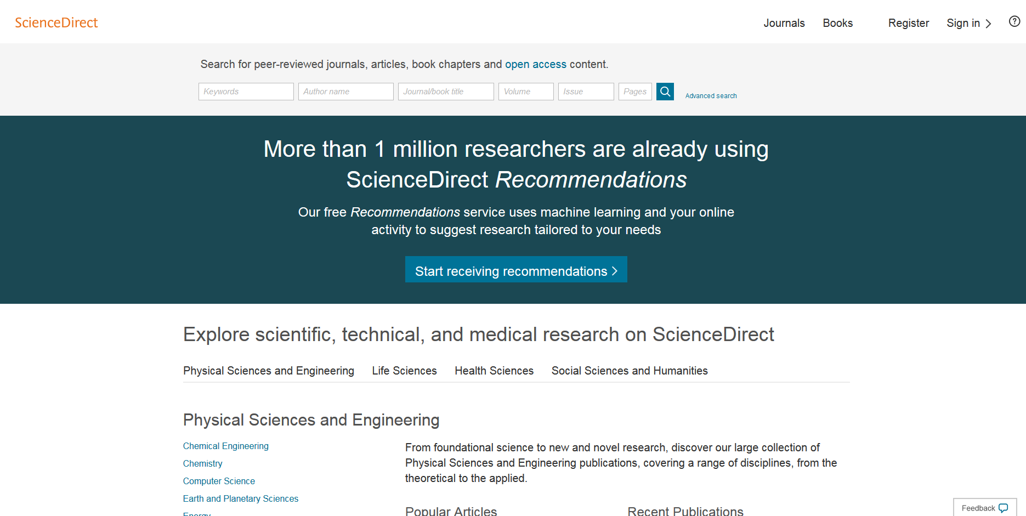Viewport: 1026px width, 516px height.
Task: Open the Journals menu item
Action: (784, 23)
